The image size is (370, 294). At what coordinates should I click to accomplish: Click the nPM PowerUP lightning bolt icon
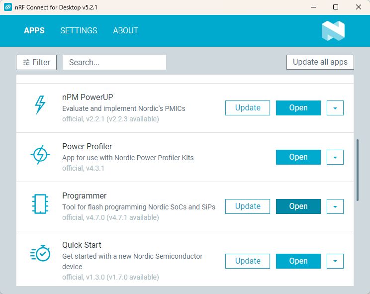[40, 105]
